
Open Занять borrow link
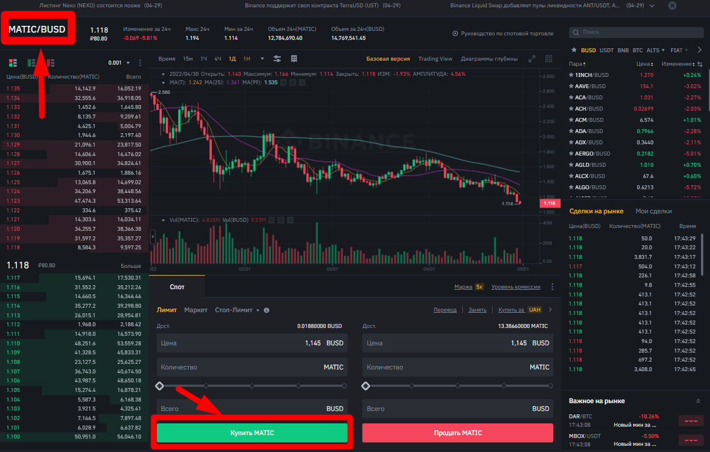[x=477, y=309]
